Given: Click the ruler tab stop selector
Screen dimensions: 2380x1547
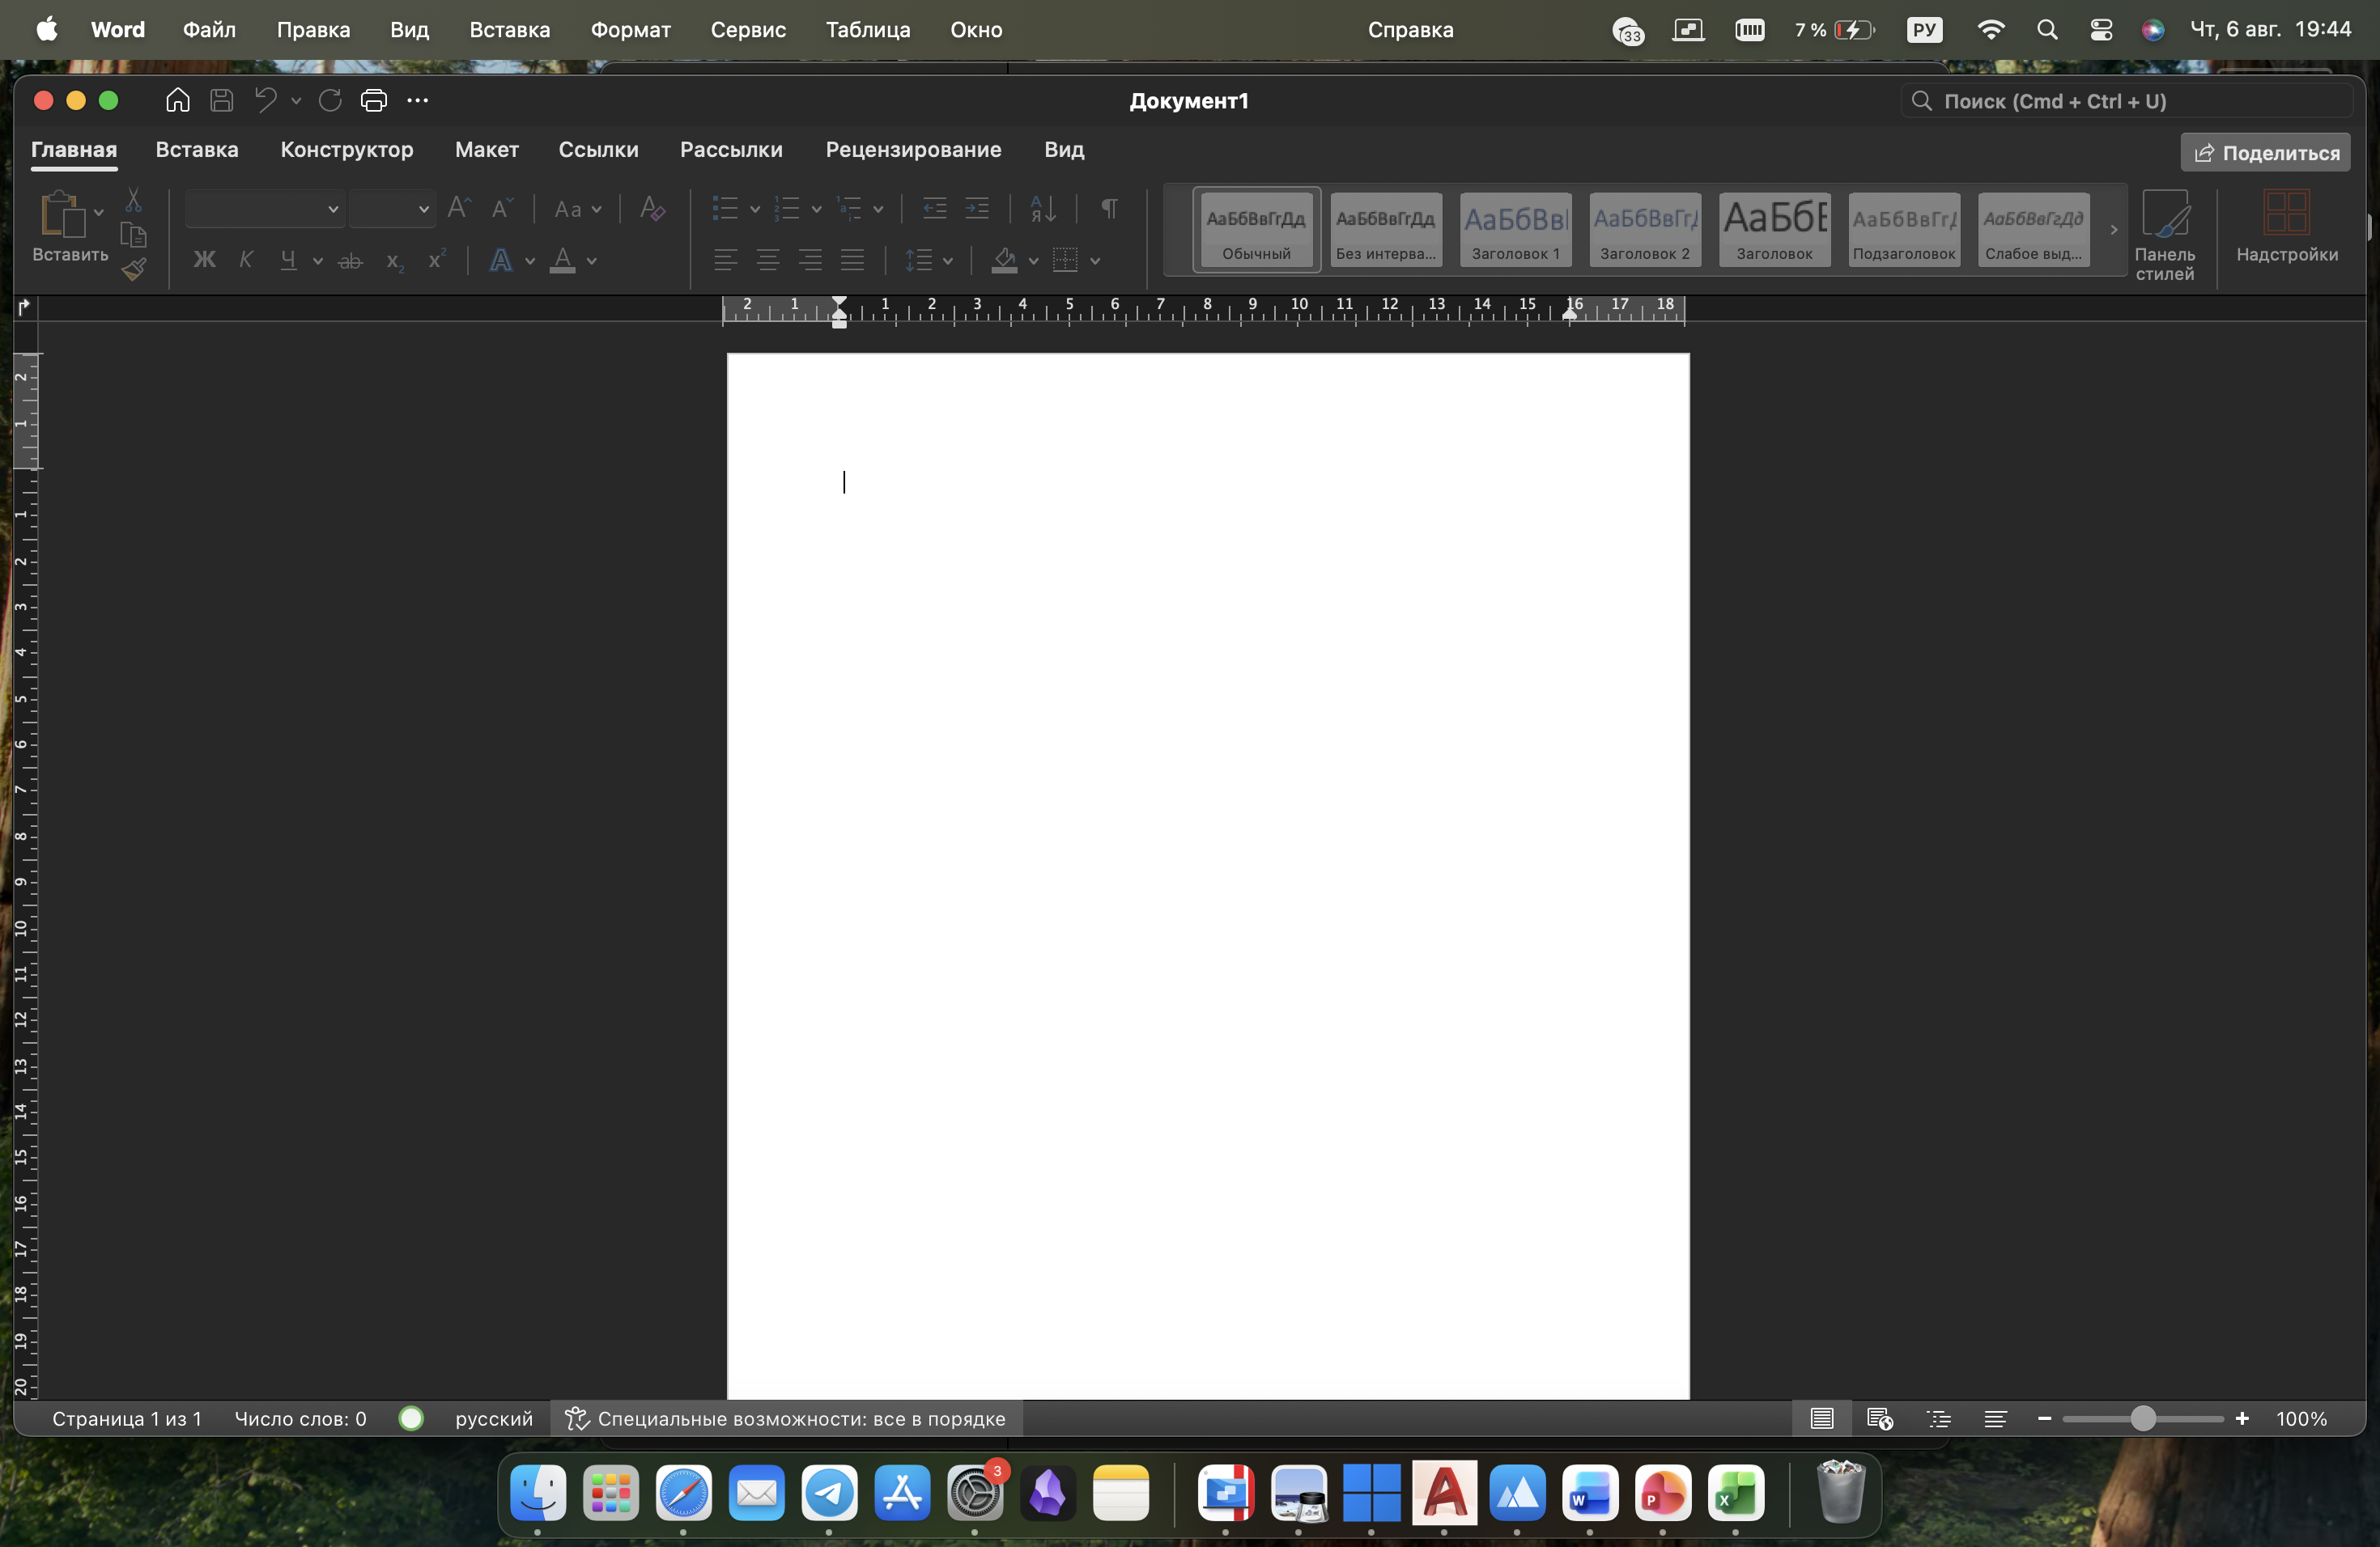Looking at the screenshot, I should pyautogui.click(x=24, y=307).
